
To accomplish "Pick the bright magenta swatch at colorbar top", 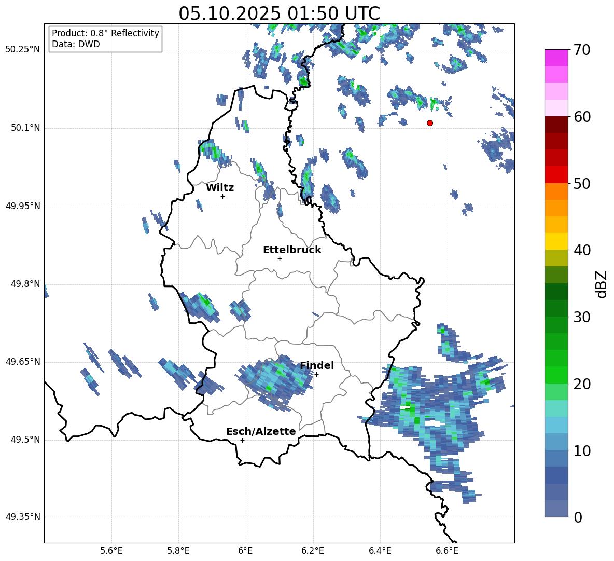I will click(556, 58).
